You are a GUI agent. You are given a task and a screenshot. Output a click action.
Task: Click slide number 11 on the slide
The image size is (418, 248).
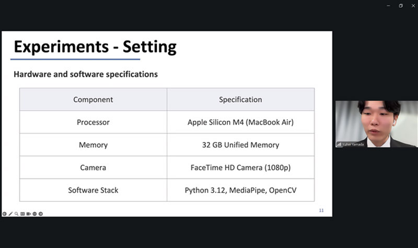(321, 210)
